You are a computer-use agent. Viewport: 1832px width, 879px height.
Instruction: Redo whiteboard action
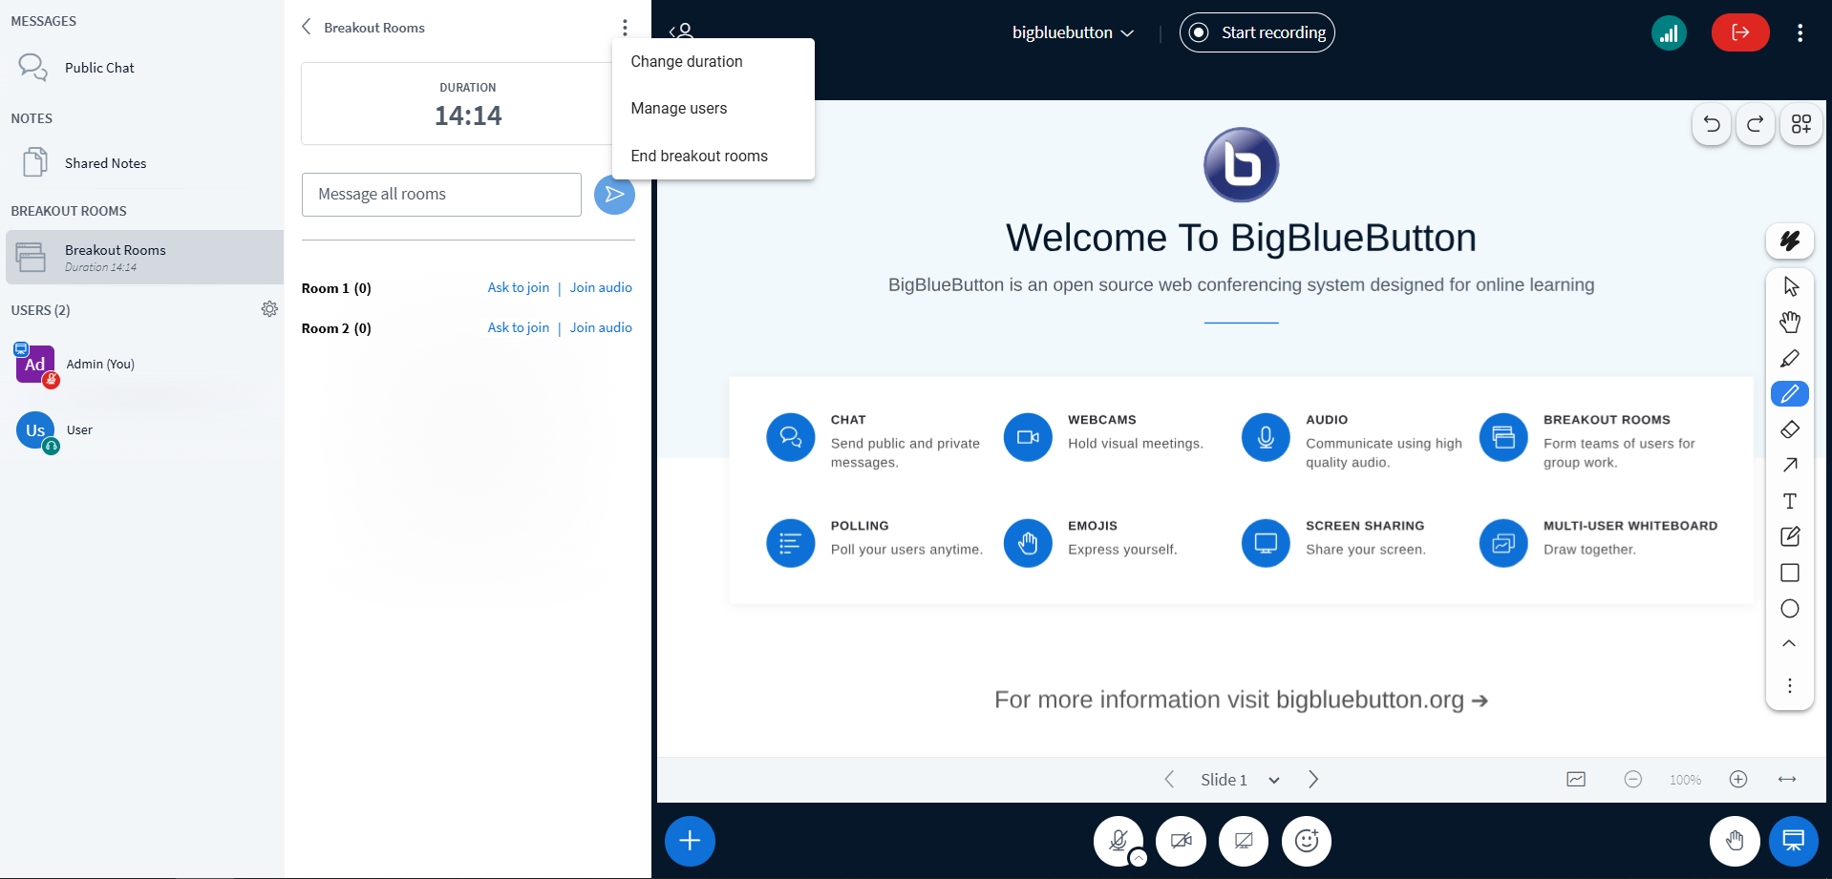1756,124
